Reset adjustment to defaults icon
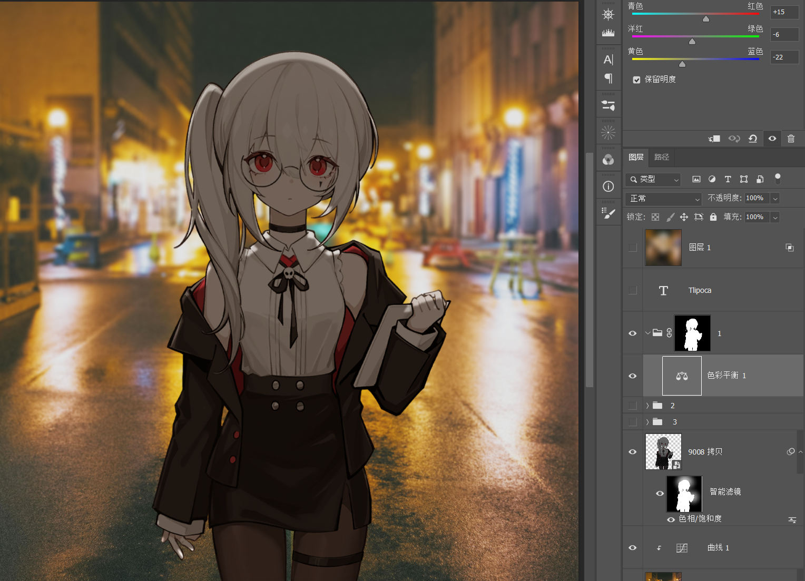The width and height of the screenshot is (805, 581). click(x=753, y=139)
